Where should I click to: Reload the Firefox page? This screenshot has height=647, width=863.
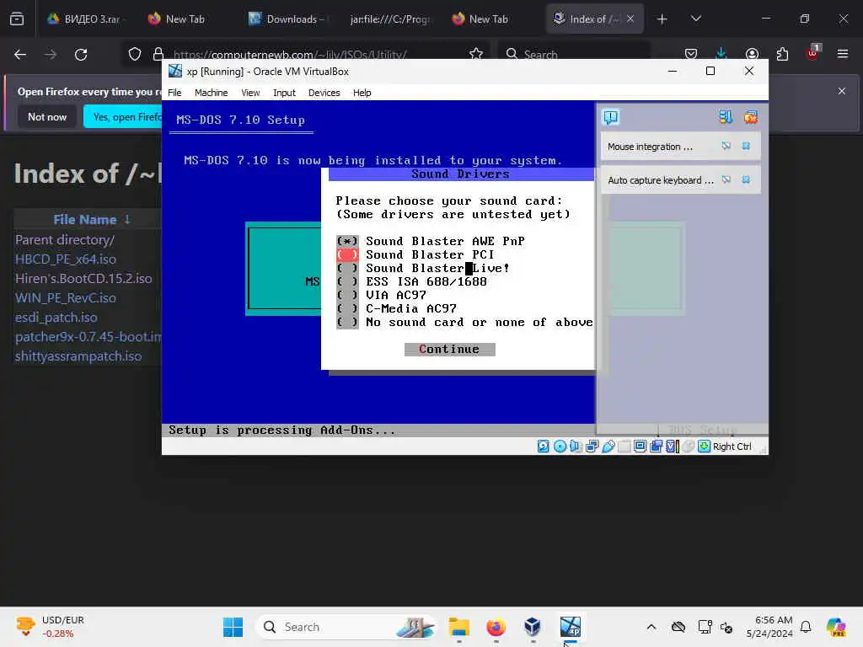pyautogui.click(x=81, y=55)
